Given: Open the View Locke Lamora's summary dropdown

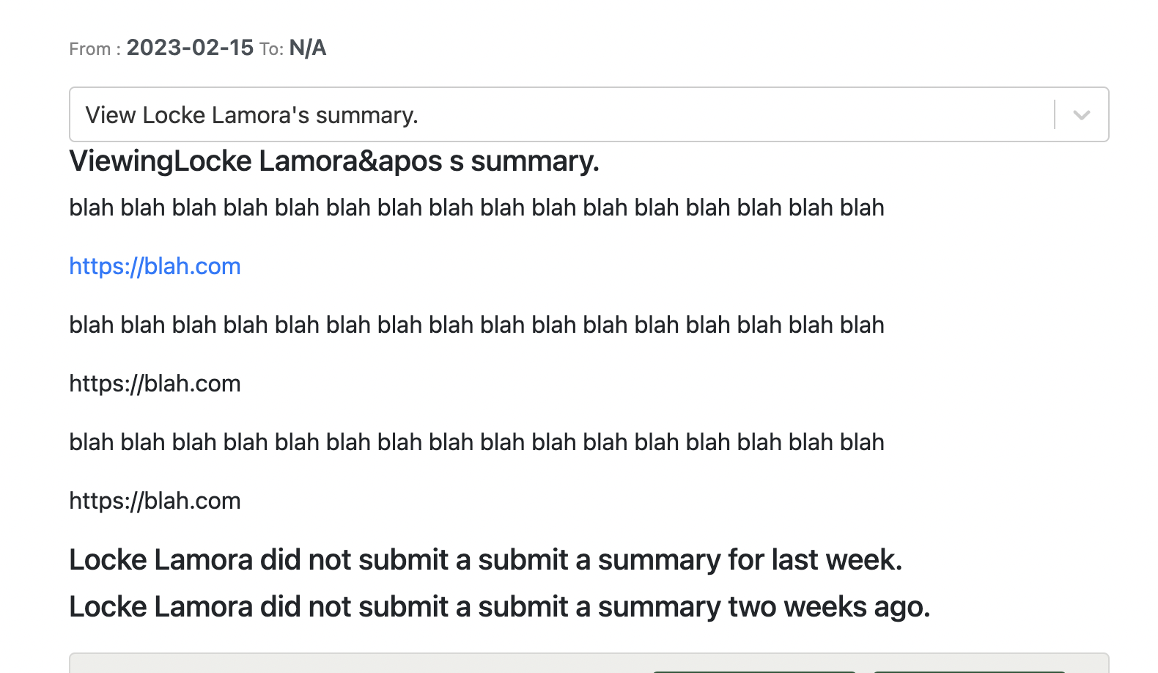Looking at the screenshot, I should pos(589,114).
